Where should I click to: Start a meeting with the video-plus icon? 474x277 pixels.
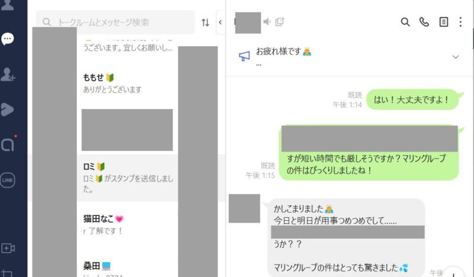coord(8,249)
